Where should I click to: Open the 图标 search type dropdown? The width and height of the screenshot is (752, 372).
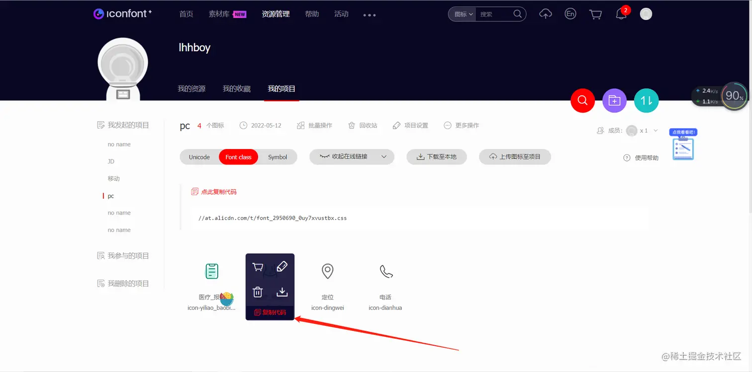463,14
